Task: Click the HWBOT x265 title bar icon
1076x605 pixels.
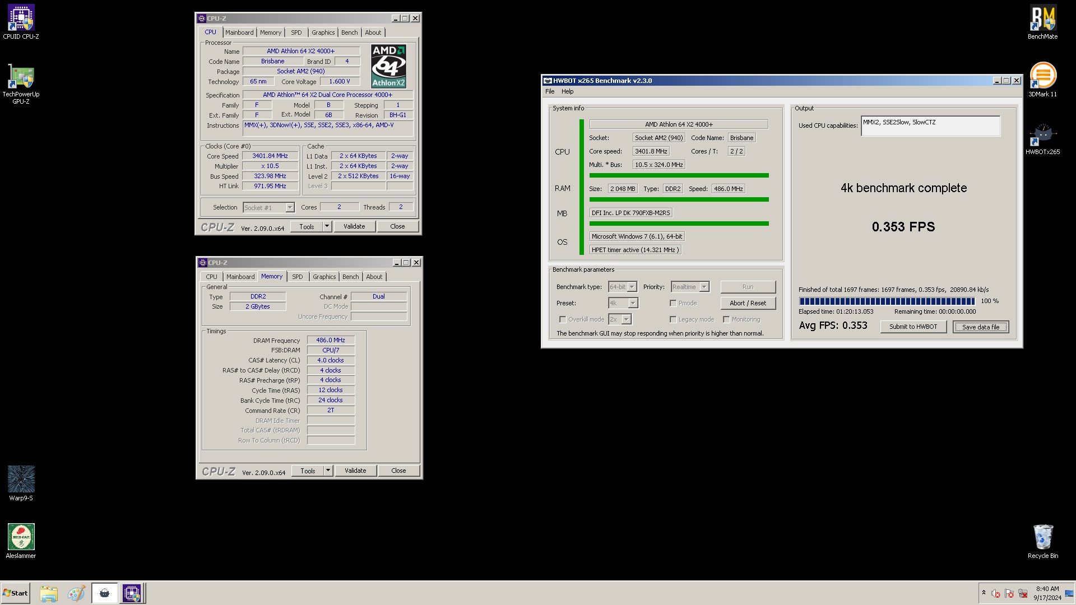Action: click(x=548, y=81)
